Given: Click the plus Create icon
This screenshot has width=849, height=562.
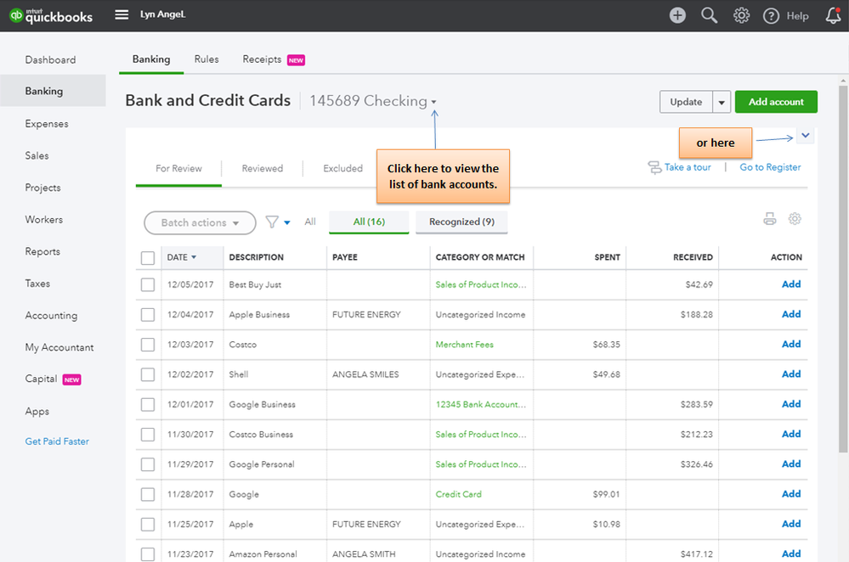Looking at the screenshot, I should [677, 15].
